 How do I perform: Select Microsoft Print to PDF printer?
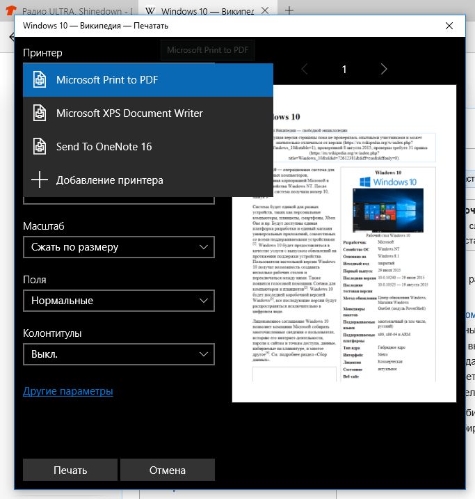pos(148,80)
